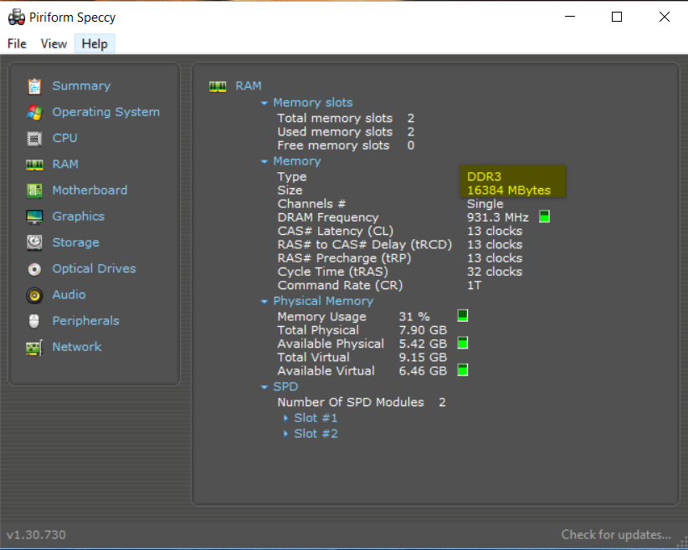Click the Audio speaker icon
The width and height of the screenshot is (688, 550).
34,295
